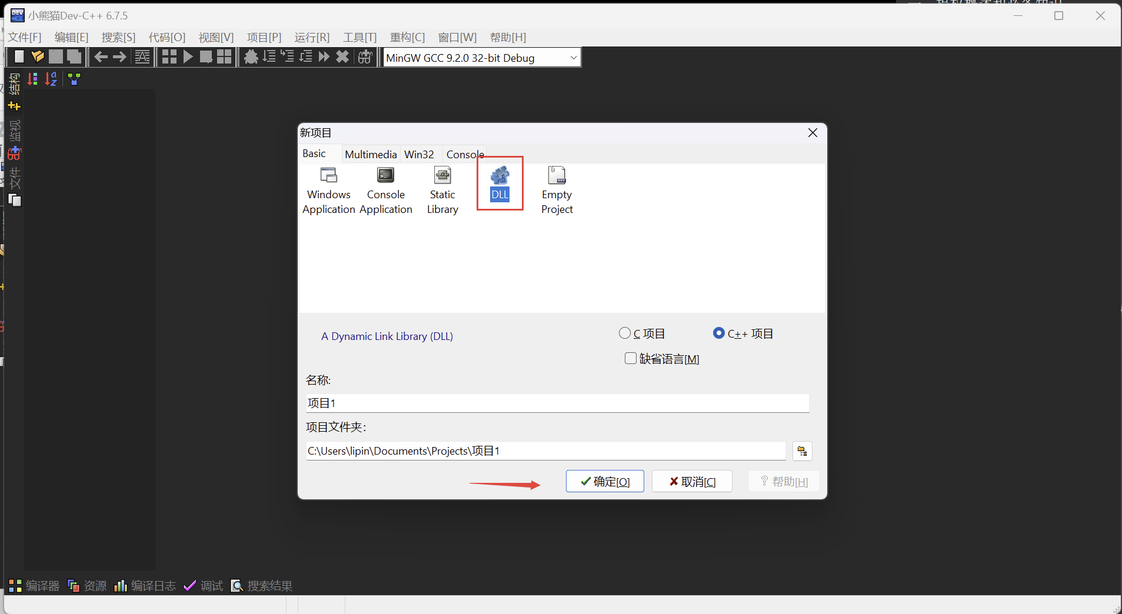Click the Compile toolbar icon
Screen dimensions: 1122x614
[x=169, y=57]
